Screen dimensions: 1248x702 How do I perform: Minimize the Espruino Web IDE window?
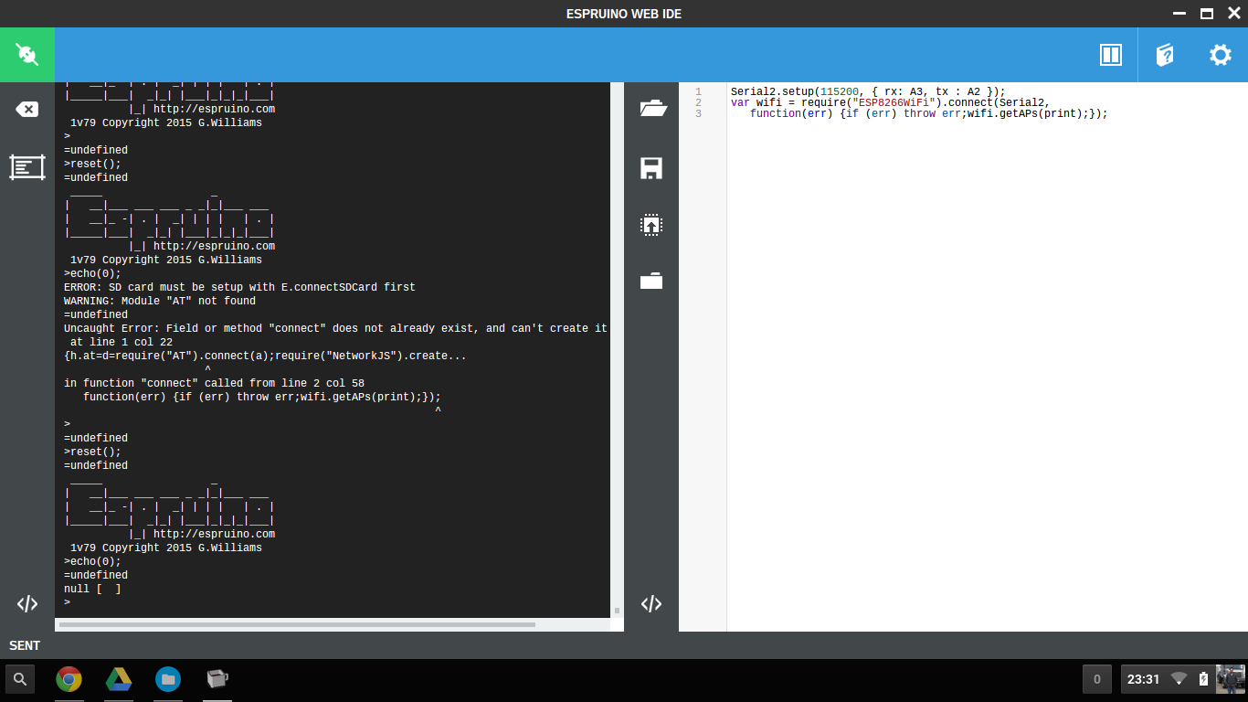(1180, 14)
